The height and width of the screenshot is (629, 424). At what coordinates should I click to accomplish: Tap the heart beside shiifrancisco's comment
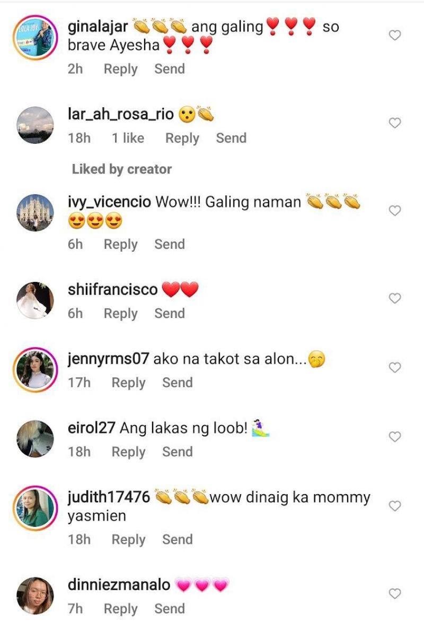(395, 298)
